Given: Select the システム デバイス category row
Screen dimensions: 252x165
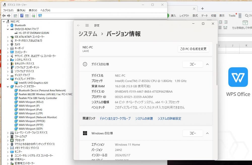Looking at the screenshot, I should (x=23, y=60).
